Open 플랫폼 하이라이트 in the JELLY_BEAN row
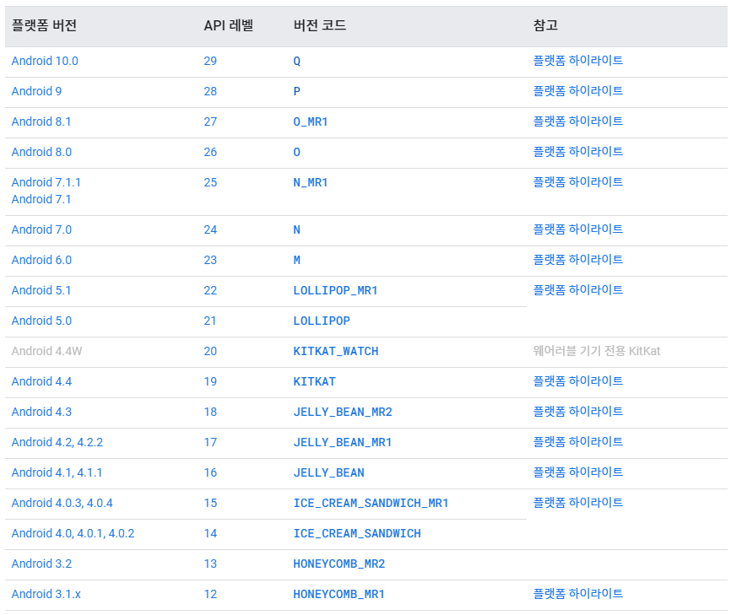Viewport: 731px width, 615px height. pyautogui.click(x=578, y=472)
